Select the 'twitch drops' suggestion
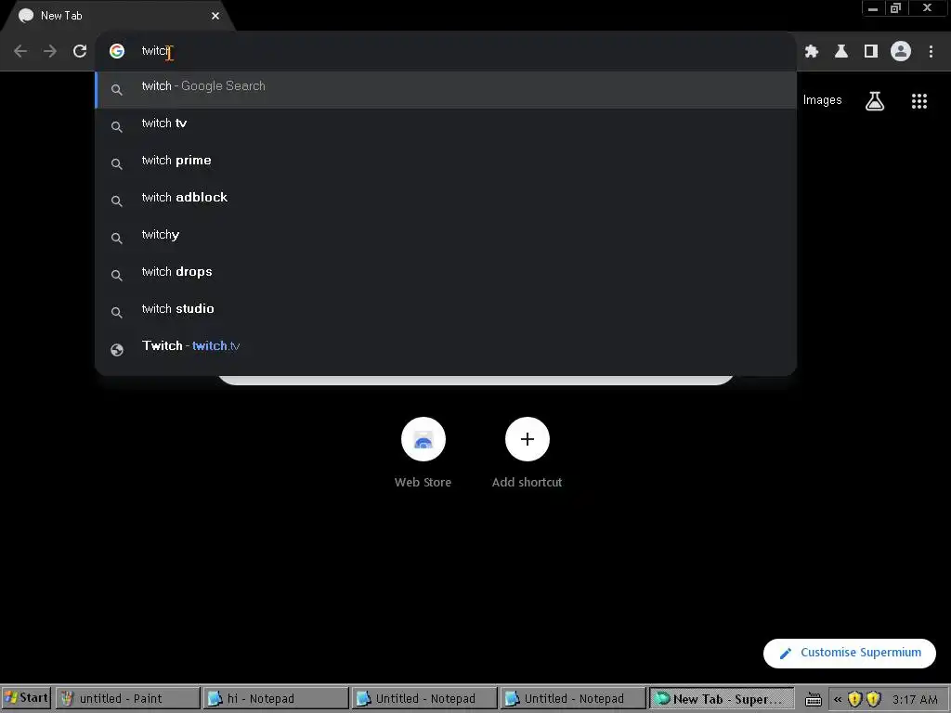Screen dimensions: 951x713 [x=446, y=275]
